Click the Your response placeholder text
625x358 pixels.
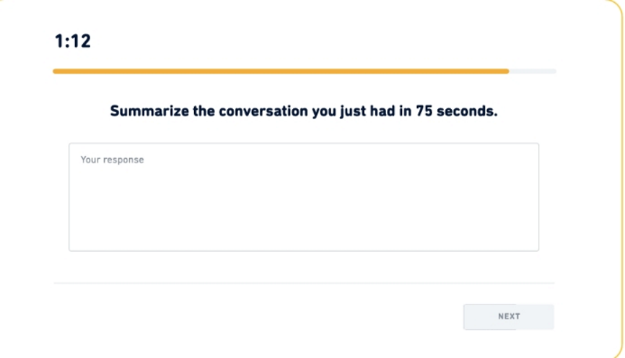click(112, 160)
